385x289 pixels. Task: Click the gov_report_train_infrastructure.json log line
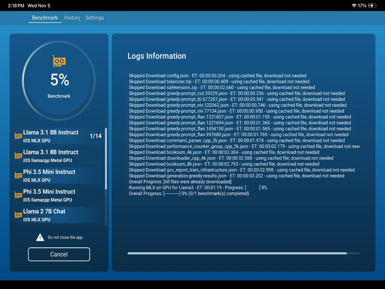(241, 170)
